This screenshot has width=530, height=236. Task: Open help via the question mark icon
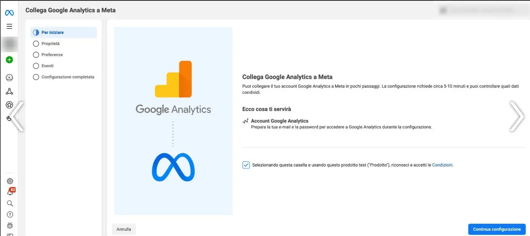9,214
